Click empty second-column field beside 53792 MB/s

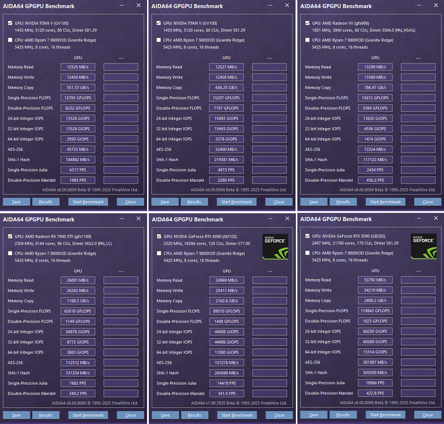(x=418, y=280)
